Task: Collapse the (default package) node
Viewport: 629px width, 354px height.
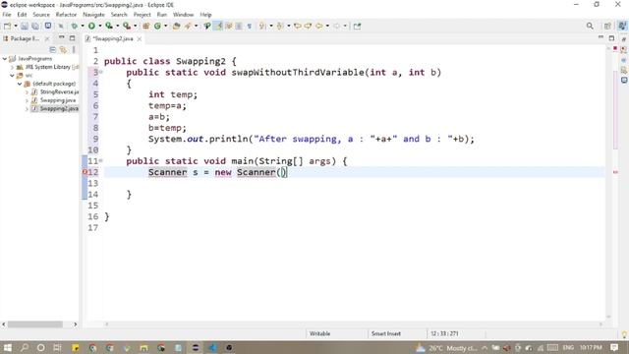Action: pos(20,84)
